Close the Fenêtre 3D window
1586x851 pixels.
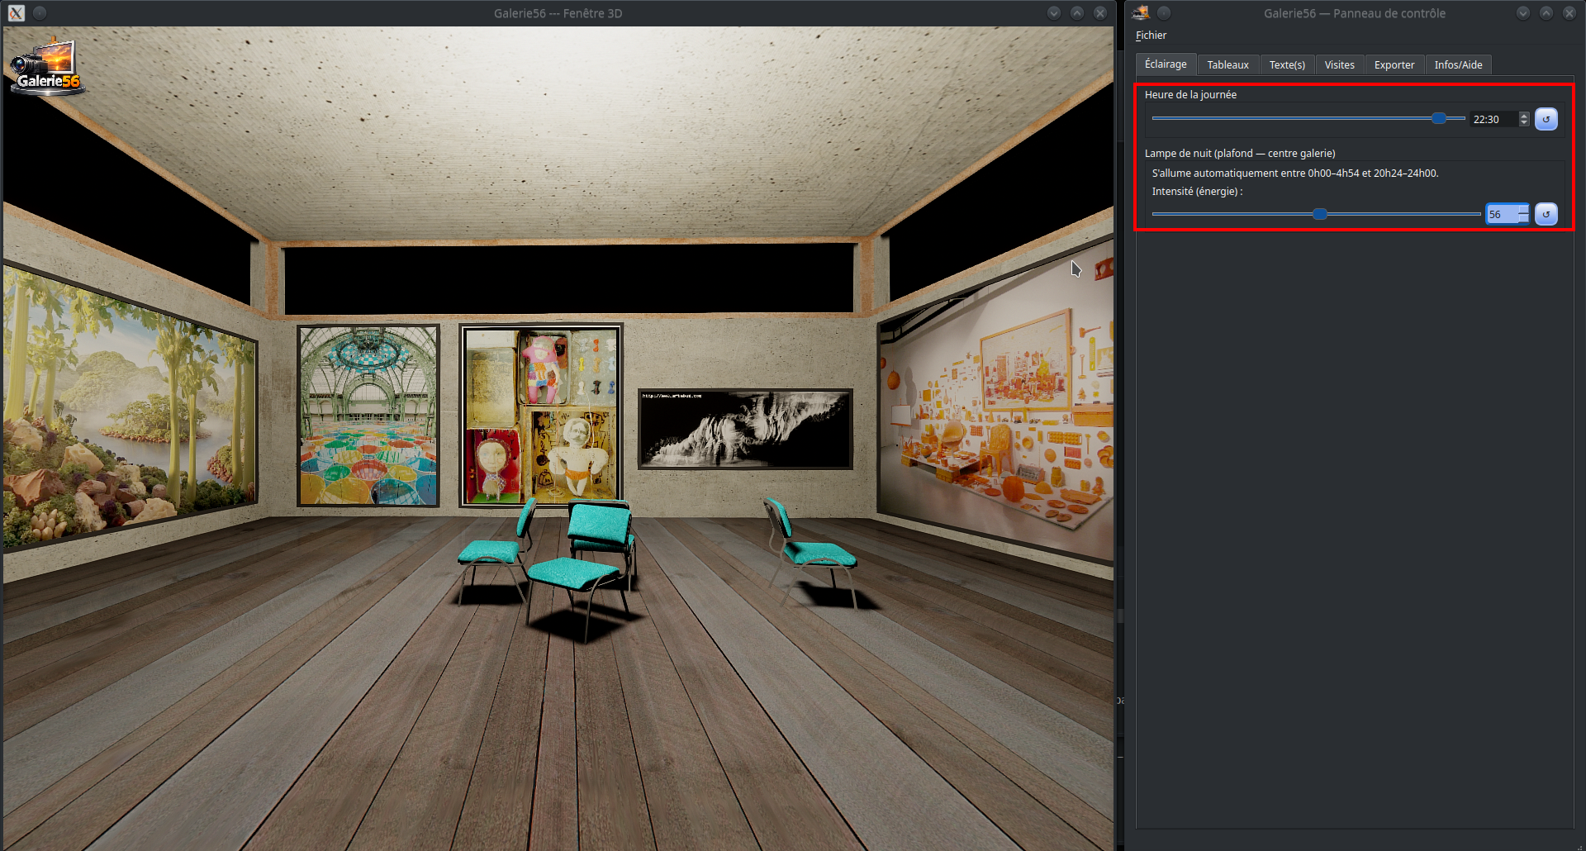tap(1100, 13)
